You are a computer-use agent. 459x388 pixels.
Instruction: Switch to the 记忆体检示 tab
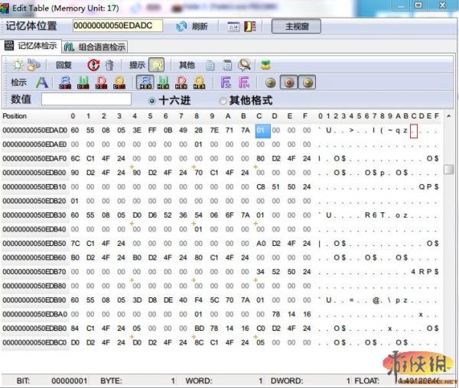[31, 46]
